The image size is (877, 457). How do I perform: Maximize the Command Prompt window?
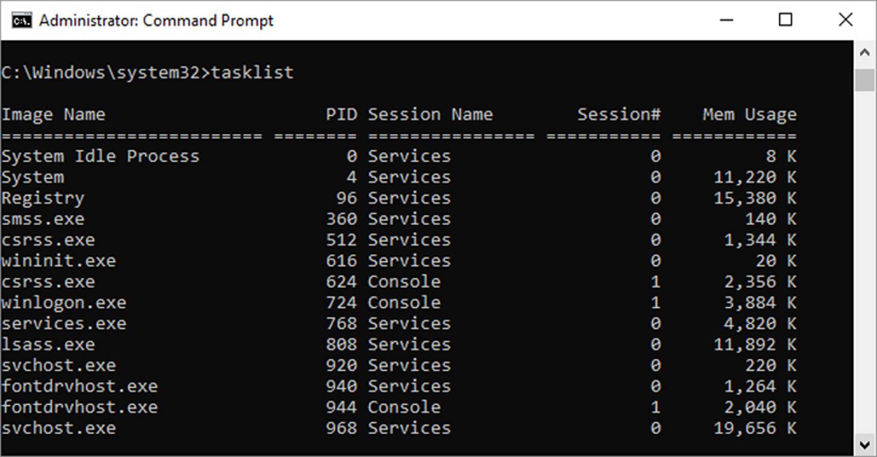[x=786, y=20]
